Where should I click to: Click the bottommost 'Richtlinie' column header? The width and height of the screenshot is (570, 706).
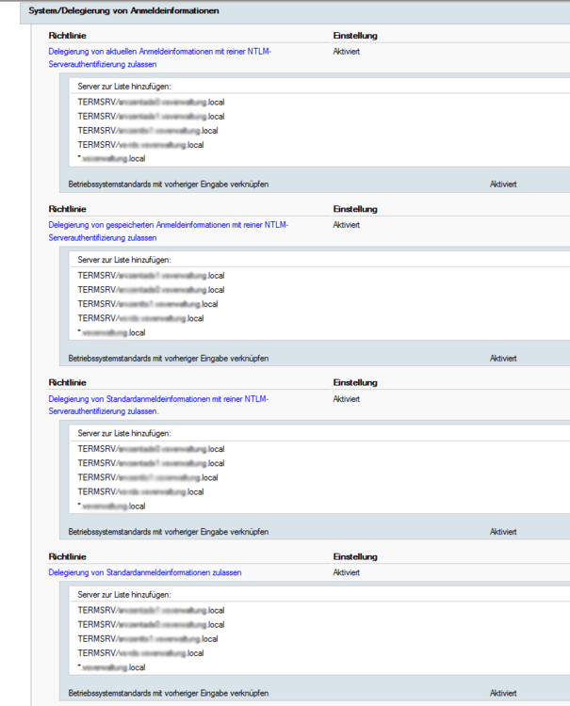[65, 557]
